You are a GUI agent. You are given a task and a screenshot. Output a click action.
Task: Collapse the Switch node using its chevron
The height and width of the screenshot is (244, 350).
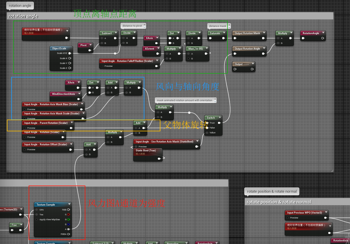pos(220,118)
